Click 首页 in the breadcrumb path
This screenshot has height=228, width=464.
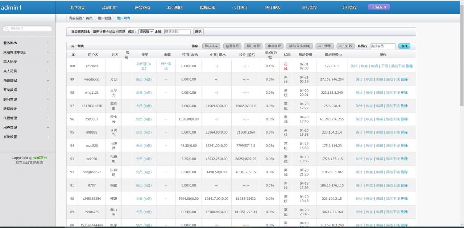89,18
